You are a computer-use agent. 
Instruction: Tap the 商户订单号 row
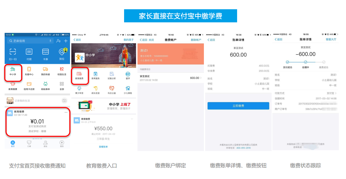pyautogui.click(x=306, y=109)
